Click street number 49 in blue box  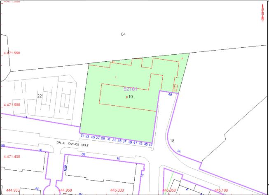pyautogui.click(x=170, y=95)
